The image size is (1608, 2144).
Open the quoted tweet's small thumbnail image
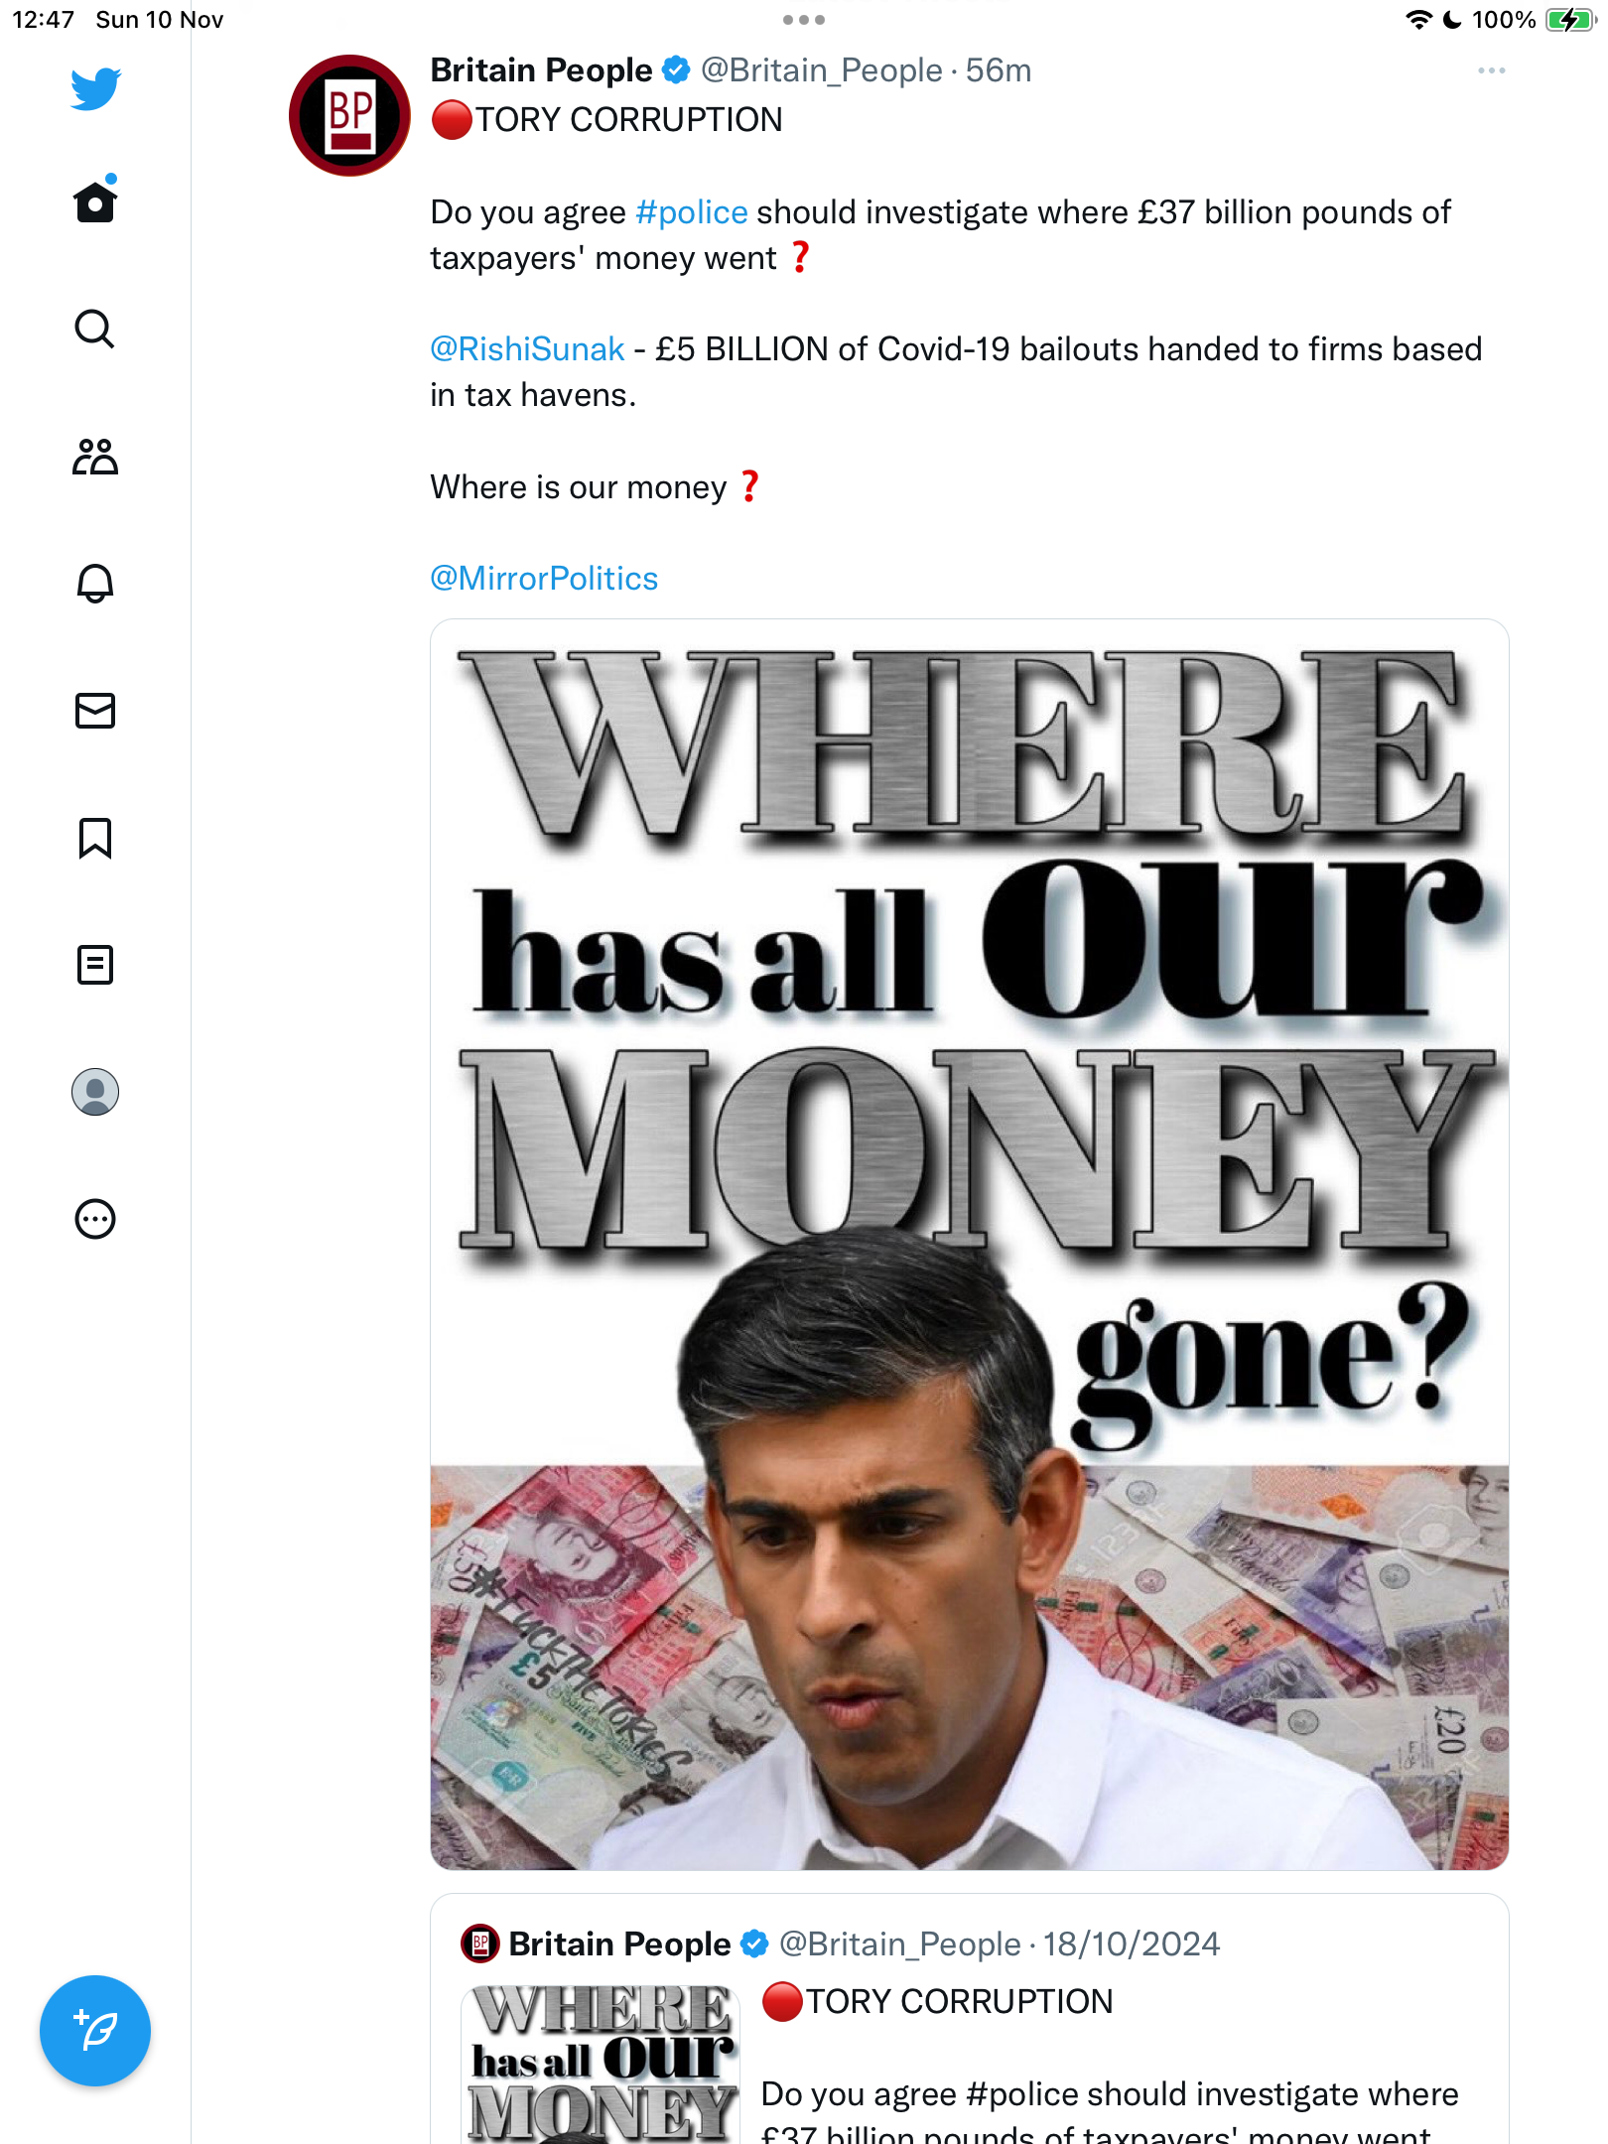pyautogui.click(x=601, y=2063)
